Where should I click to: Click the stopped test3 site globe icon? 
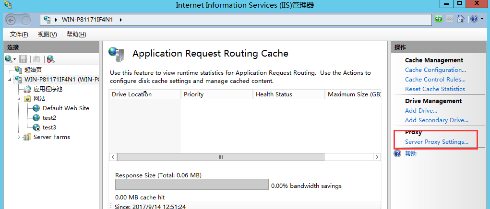pos(36,128)
